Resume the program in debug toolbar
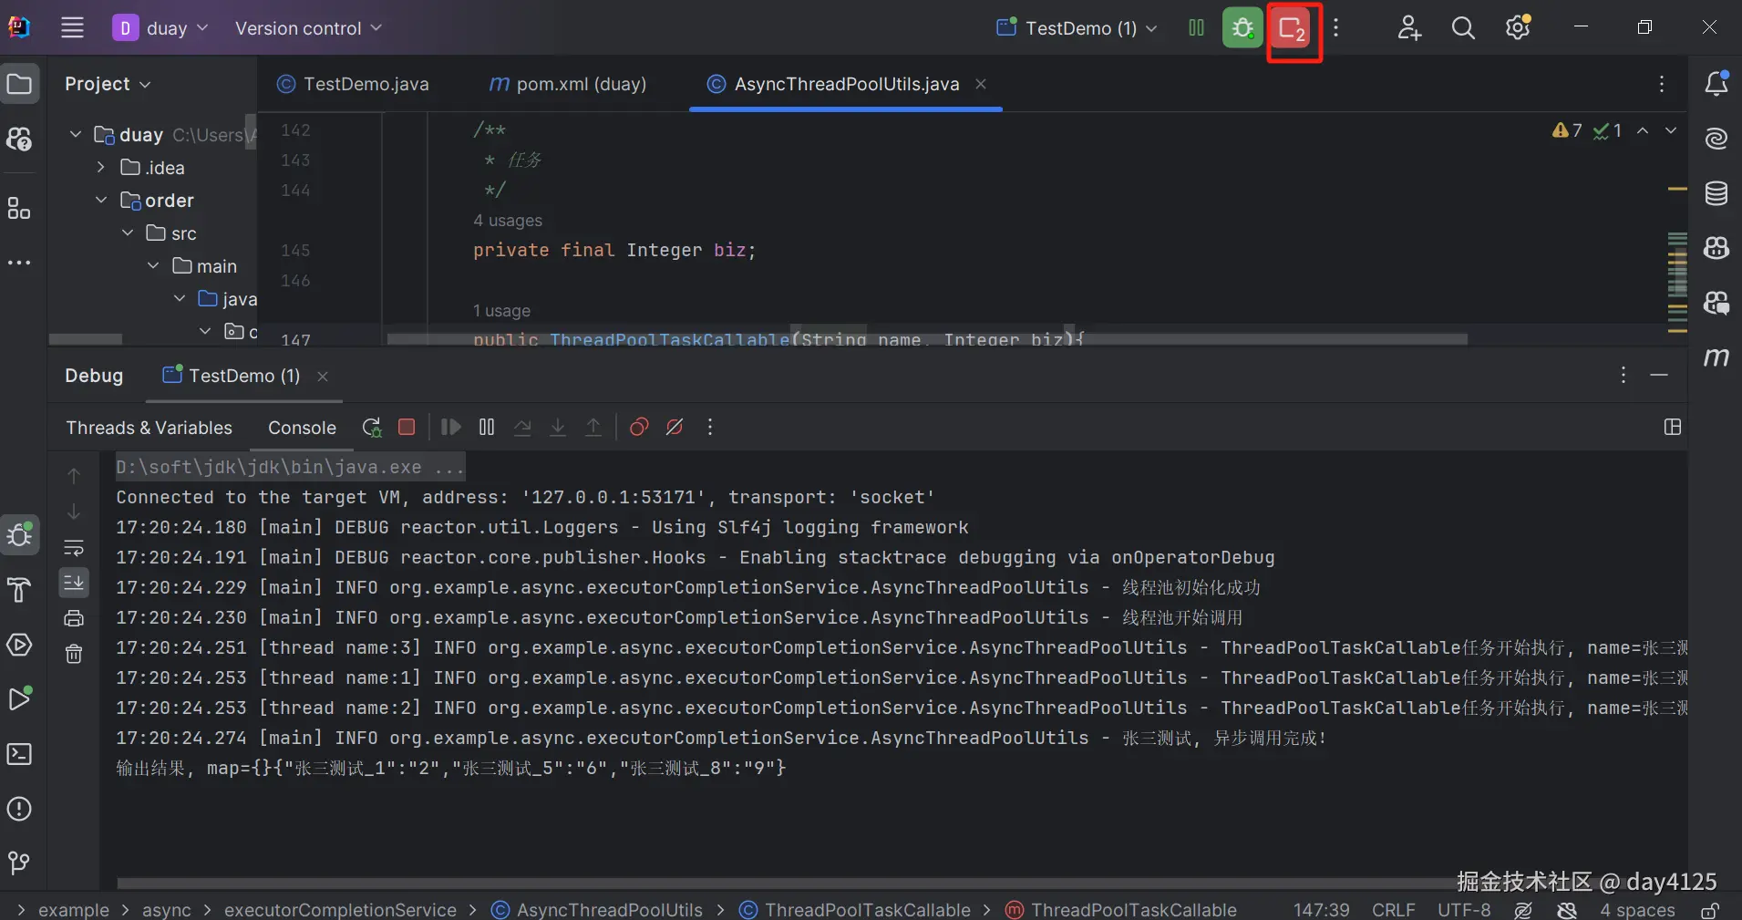The image size is (1742, 920). pyautogui.click(x=450, y=427)
